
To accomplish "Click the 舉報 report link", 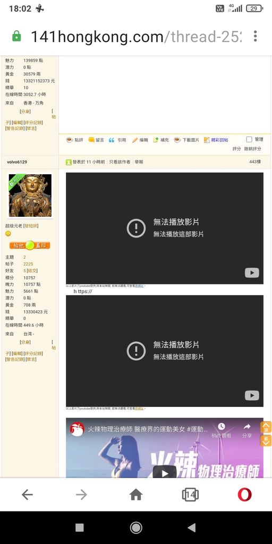I will coord(139,162).
